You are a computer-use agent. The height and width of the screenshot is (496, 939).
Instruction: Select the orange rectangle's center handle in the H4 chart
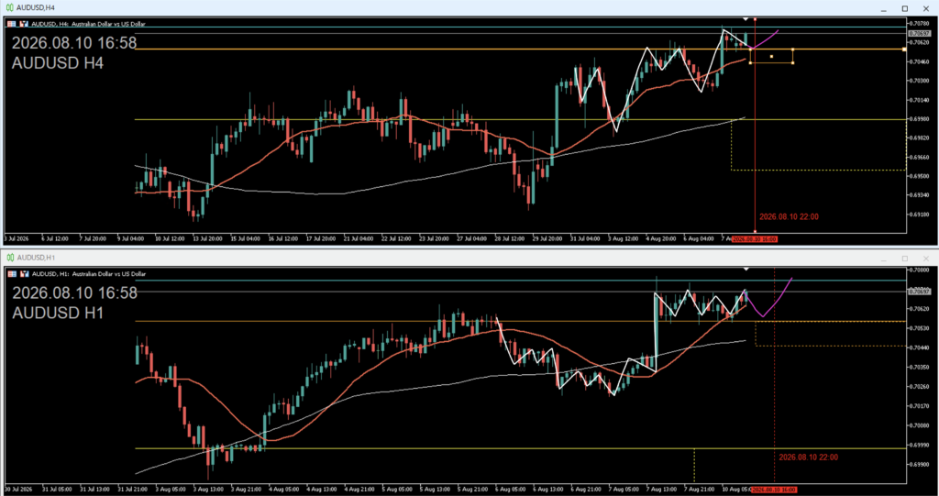(x=771, y=56)
